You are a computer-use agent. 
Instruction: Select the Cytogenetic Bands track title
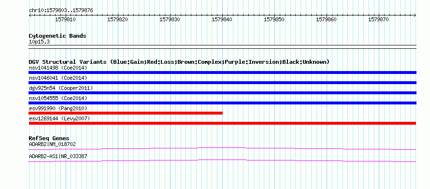pyautogui.click(x=57, y=36)
